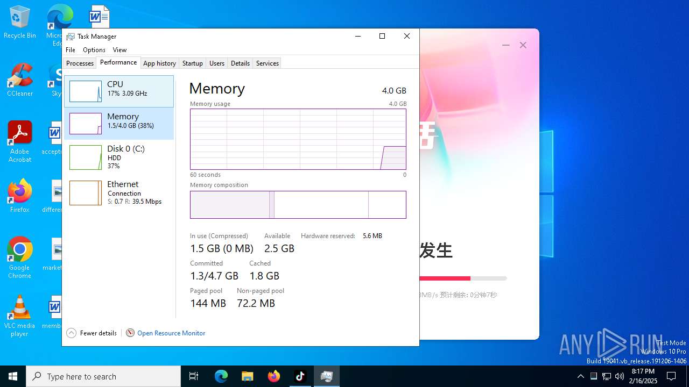Minimize the installer window behind Task Manager
Viewport: 689px width, 387px height.
click(x=505, y=45)
